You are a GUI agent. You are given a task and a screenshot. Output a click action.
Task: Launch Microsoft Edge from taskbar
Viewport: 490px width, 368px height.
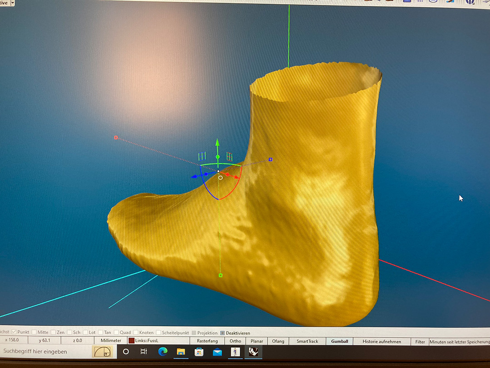163,352
